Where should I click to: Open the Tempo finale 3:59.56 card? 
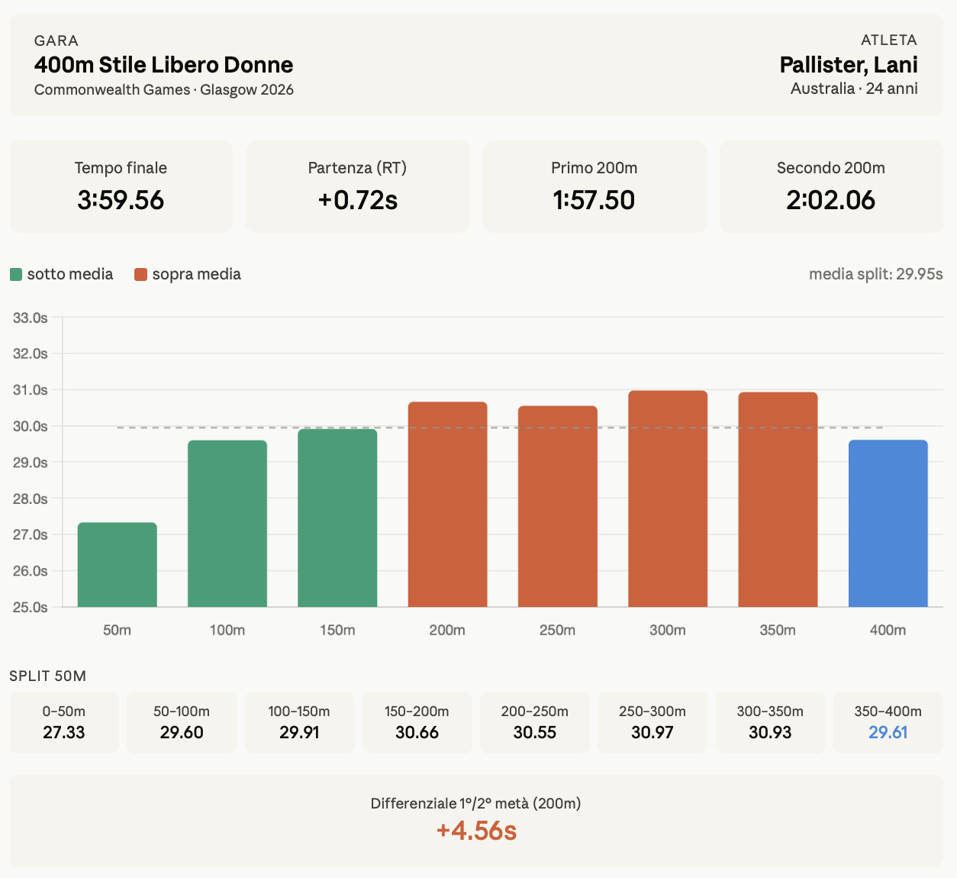point(121,186)
